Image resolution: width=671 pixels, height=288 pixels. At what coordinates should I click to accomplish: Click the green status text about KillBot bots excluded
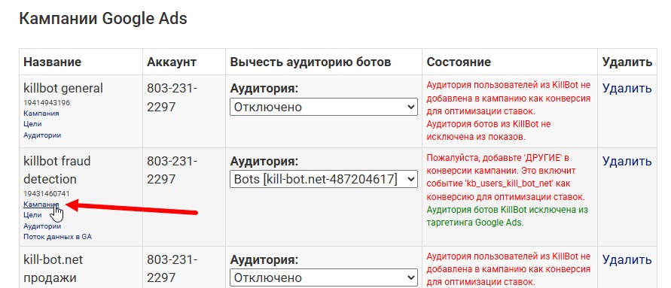click(x=508, y=217)
